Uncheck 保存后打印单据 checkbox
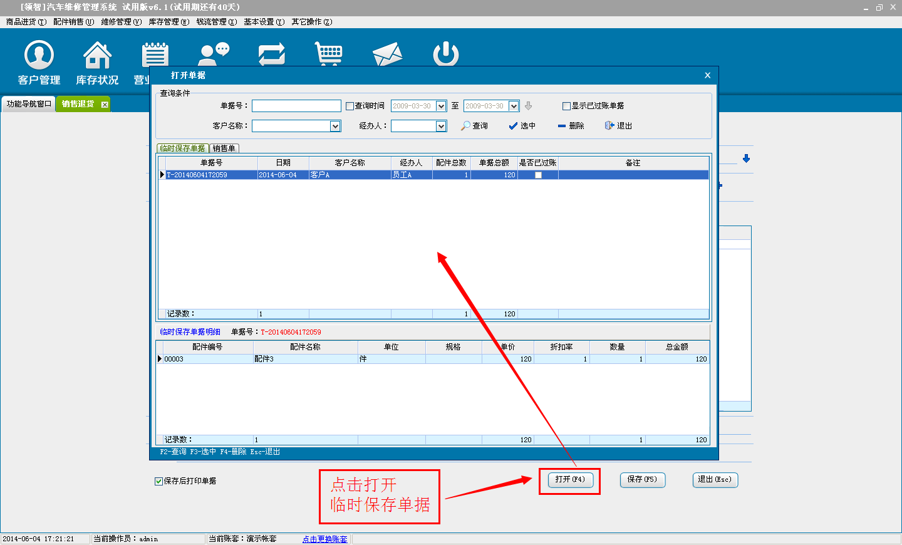The width and height of the screenshot is (902, 545). pyautogui.click(x=158, y=481)
